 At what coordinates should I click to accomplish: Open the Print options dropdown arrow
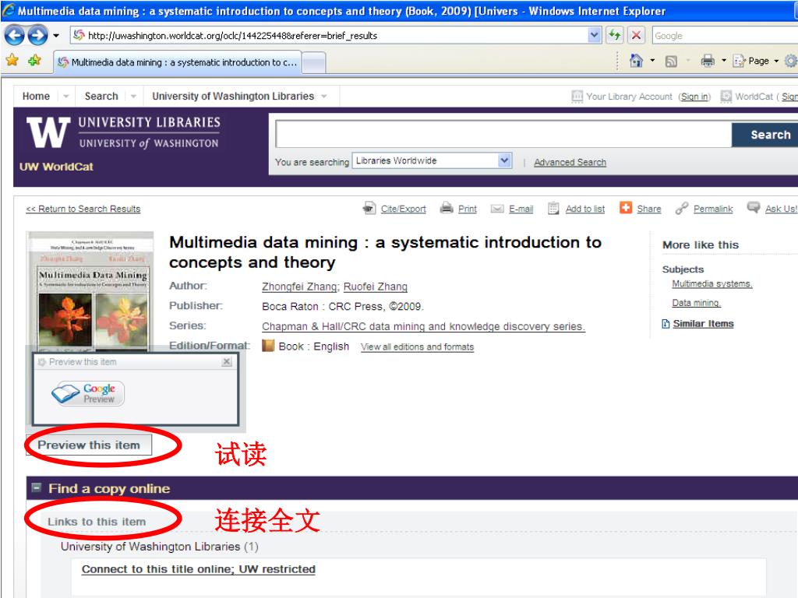point(724,61)
